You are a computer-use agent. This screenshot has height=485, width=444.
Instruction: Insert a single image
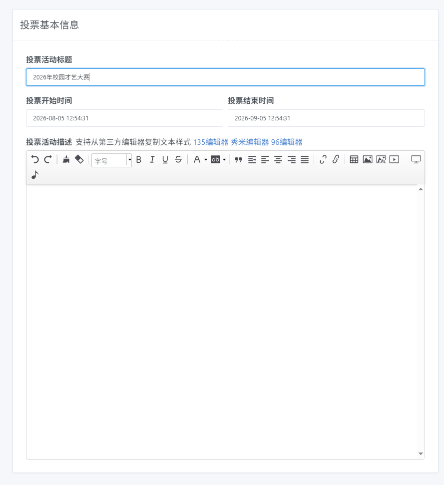coord(368,160)
